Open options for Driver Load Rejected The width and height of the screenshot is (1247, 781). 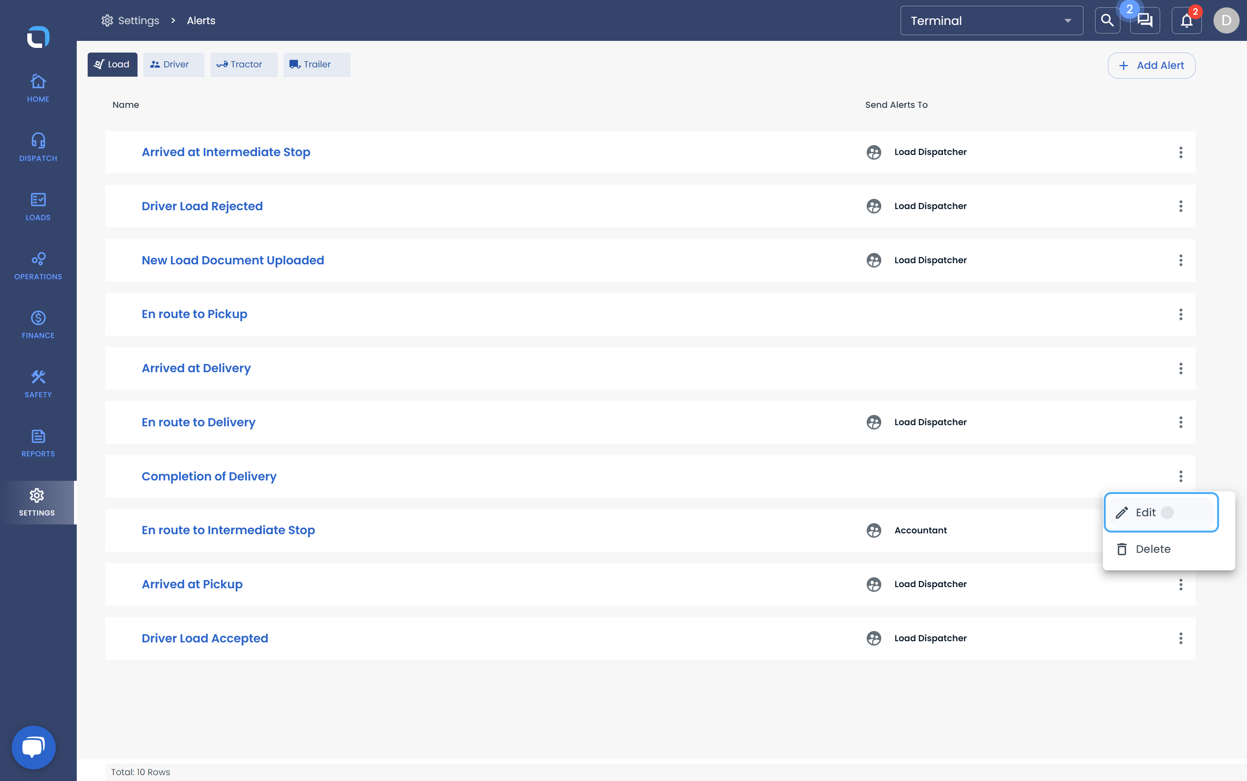[x=1180, y=206]
